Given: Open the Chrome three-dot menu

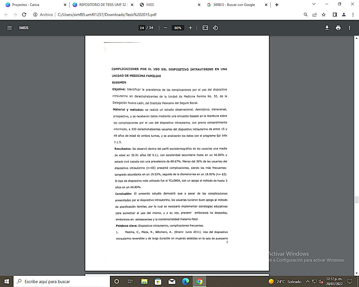Looking at the screenshot, I should (x=353, y=15).
